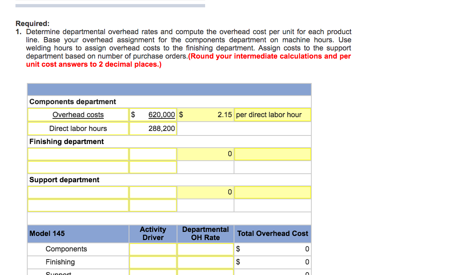Click first empty label cell under Finishing department
The height and width of the screenshot is (275, 455).
click(x=78, y=154)
